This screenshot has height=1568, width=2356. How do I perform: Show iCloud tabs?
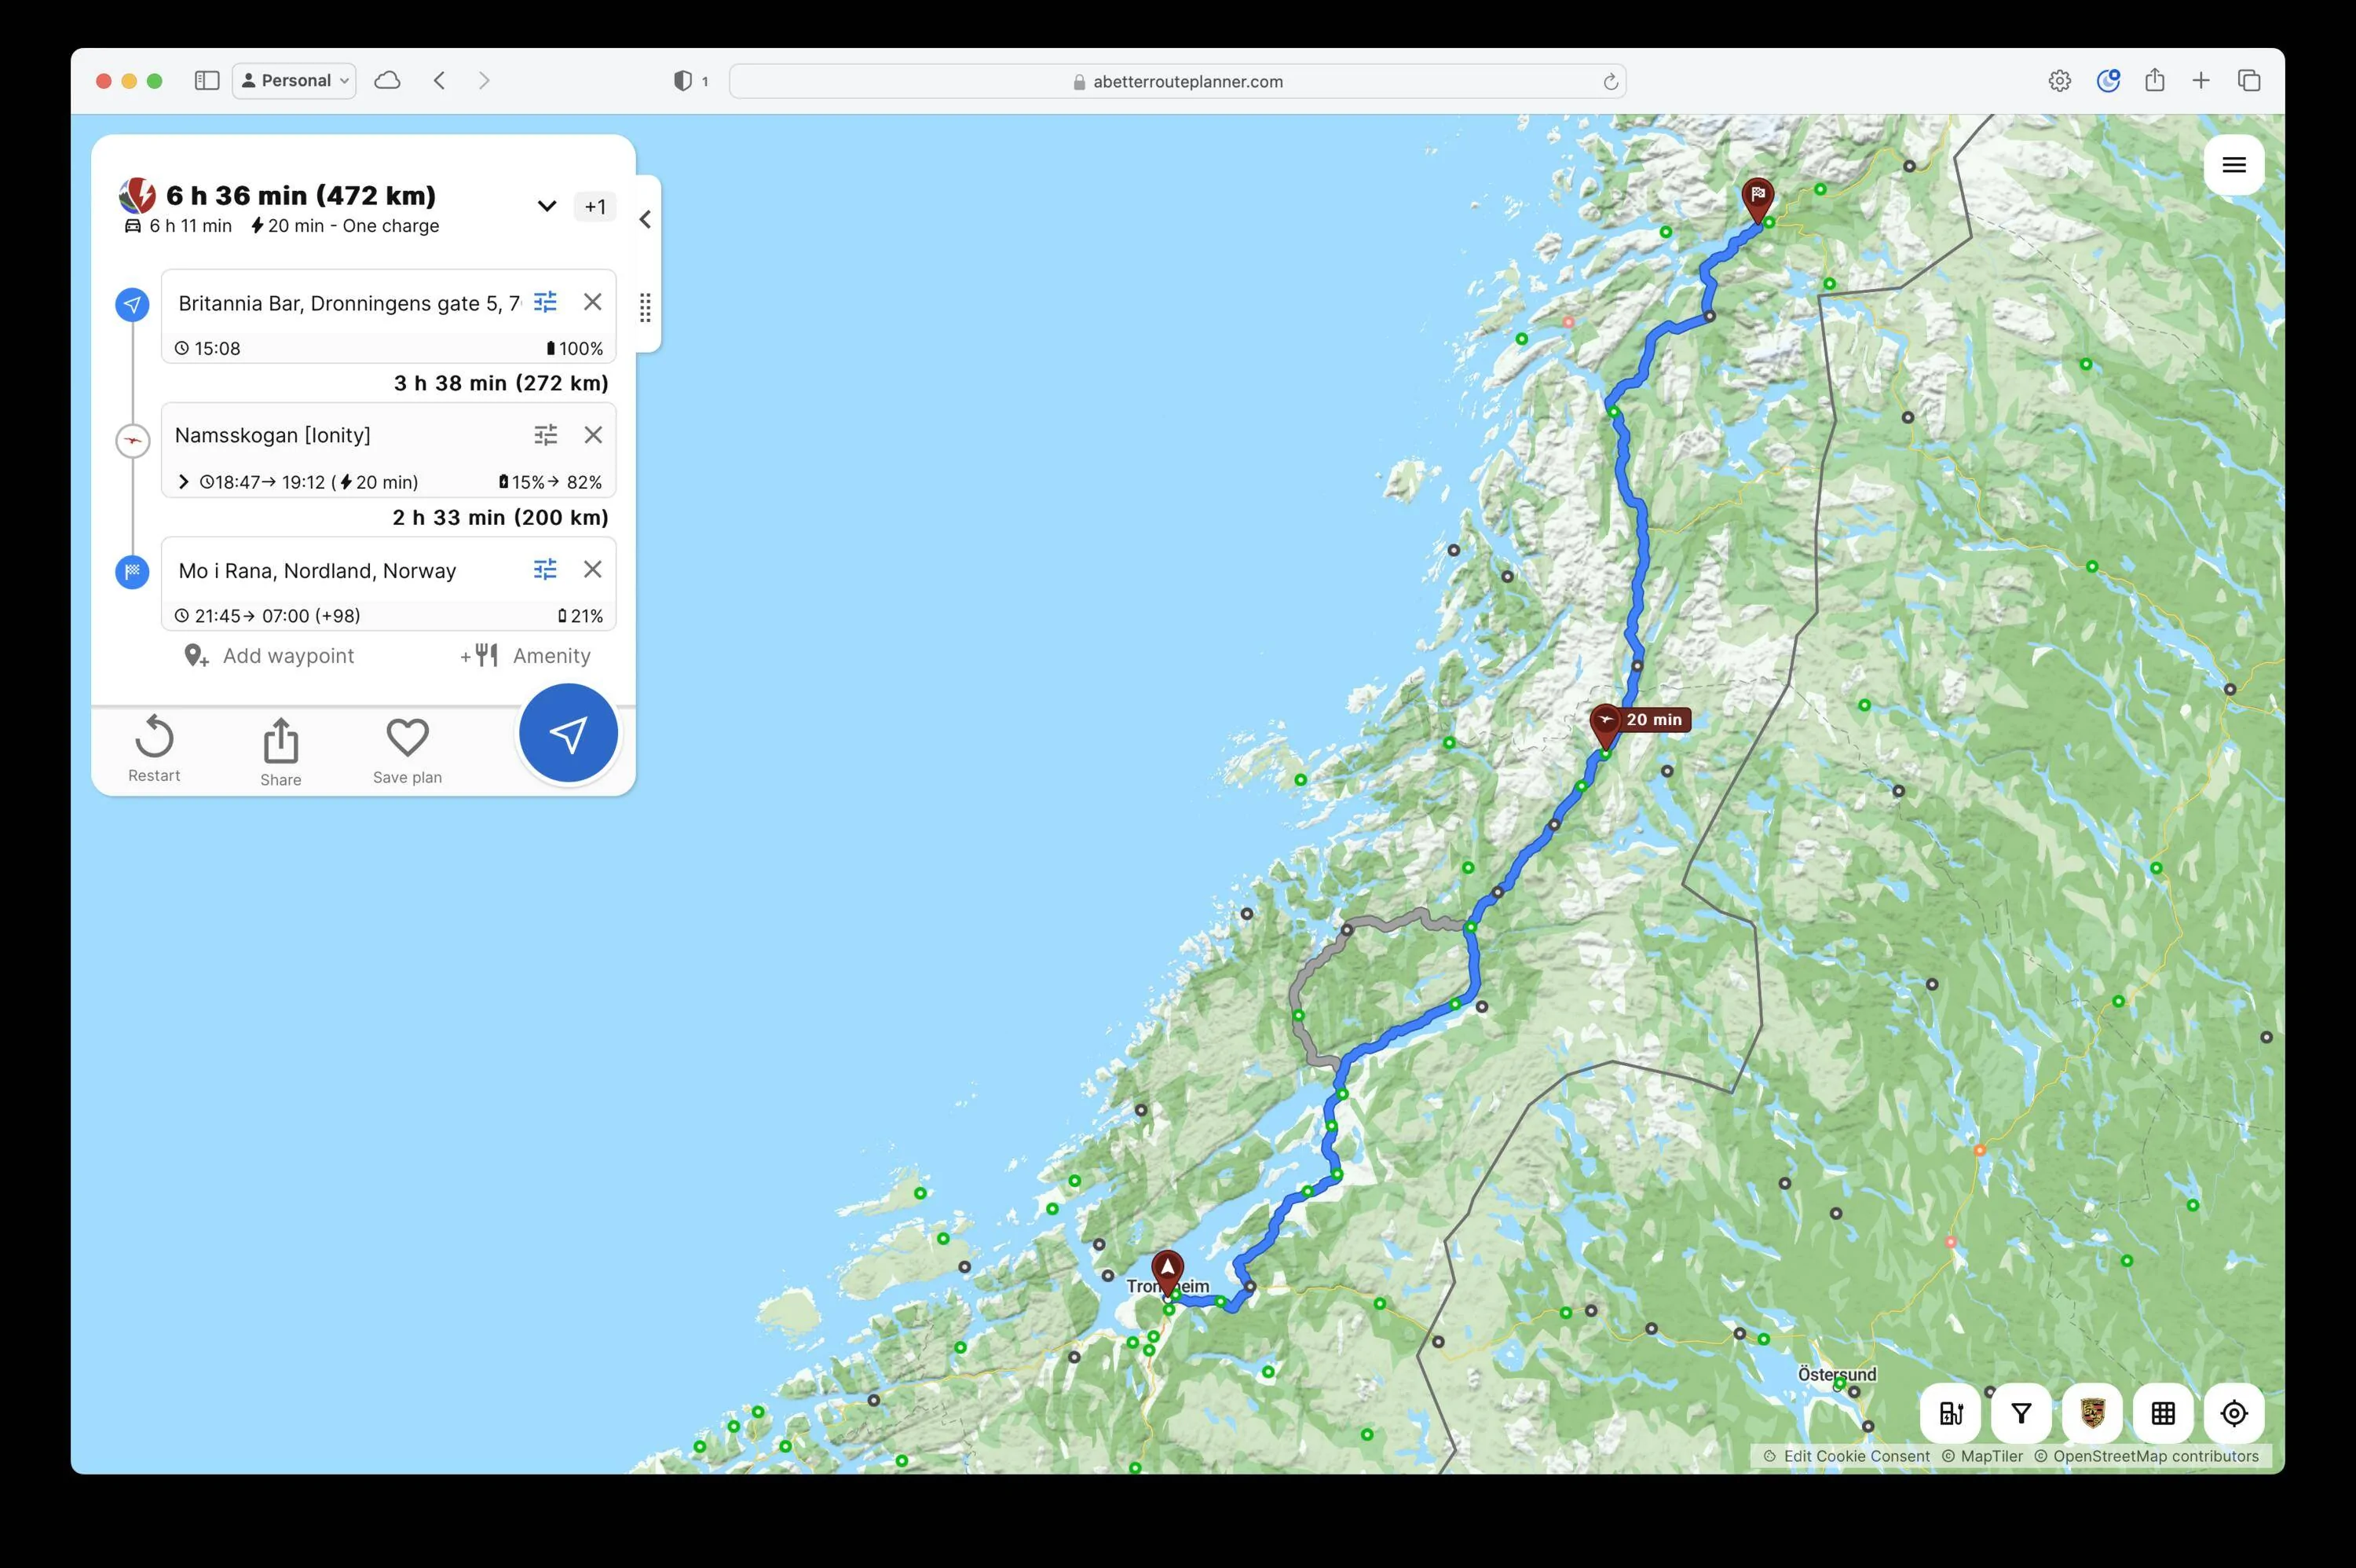(x=387, y=81)
